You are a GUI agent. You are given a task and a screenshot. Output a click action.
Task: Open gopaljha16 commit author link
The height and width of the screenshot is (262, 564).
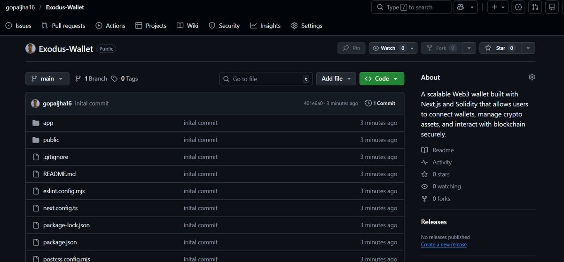[57, 103]
